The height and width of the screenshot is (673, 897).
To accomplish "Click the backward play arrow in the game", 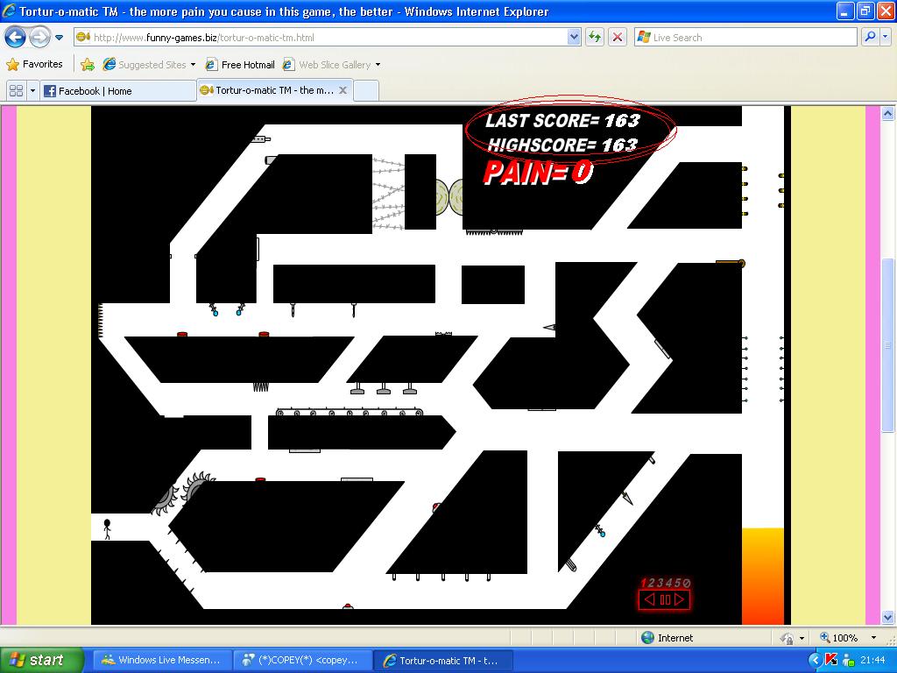I will [648, 599].
